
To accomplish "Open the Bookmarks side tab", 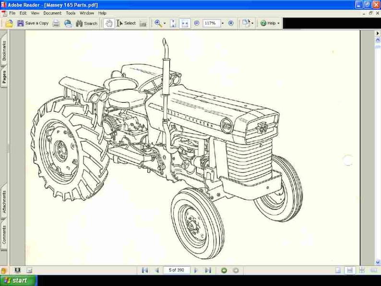I will (x=4, y=51).
